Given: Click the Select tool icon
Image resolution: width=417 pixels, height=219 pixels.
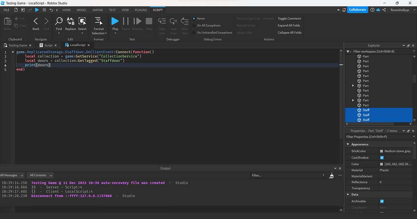Looking at the screenshot, I should 82,21.
